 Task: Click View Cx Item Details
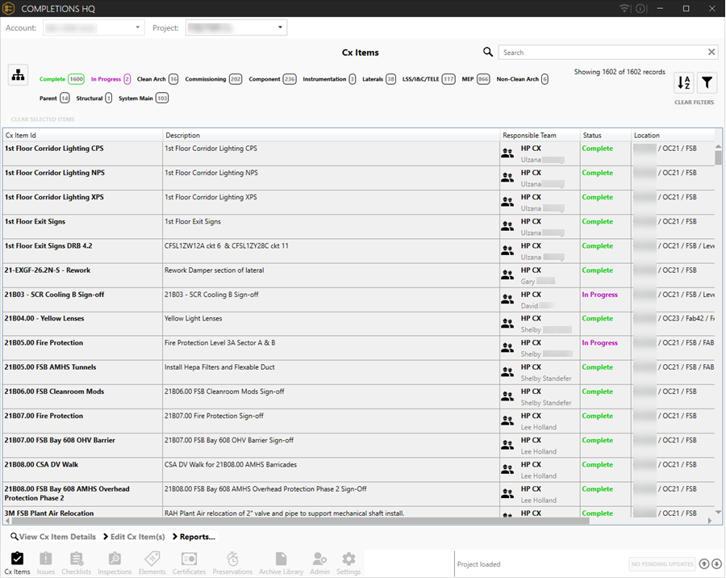[x=53, y=537]
